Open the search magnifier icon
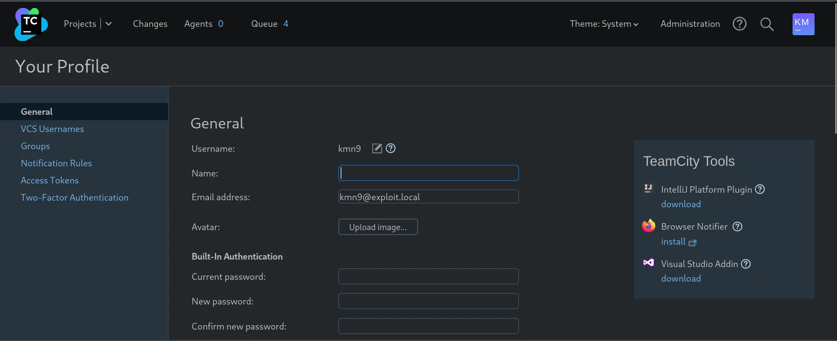Screen dimensions: 837x341 tap(767, 24)
